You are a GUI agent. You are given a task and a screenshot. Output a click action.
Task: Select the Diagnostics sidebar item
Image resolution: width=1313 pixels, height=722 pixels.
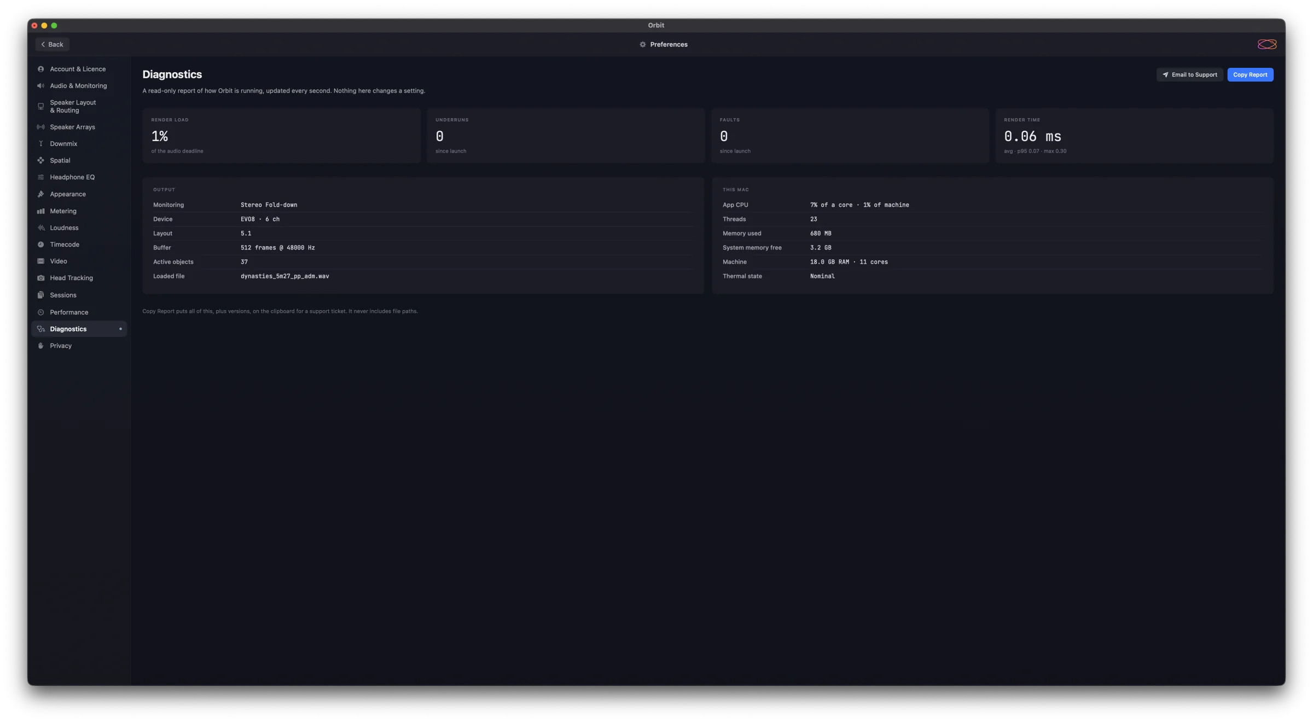coord(79,329)
